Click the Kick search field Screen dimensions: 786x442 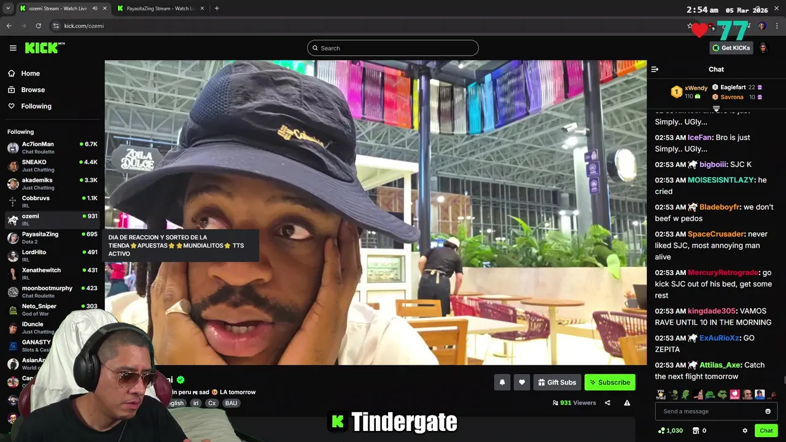click(x=393, y=48)
